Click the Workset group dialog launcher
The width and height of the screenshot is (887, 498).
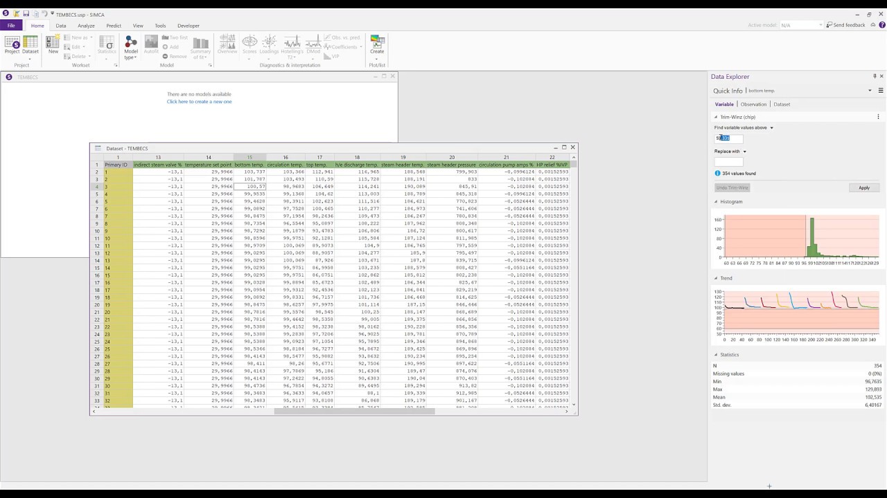click(116, 65)
